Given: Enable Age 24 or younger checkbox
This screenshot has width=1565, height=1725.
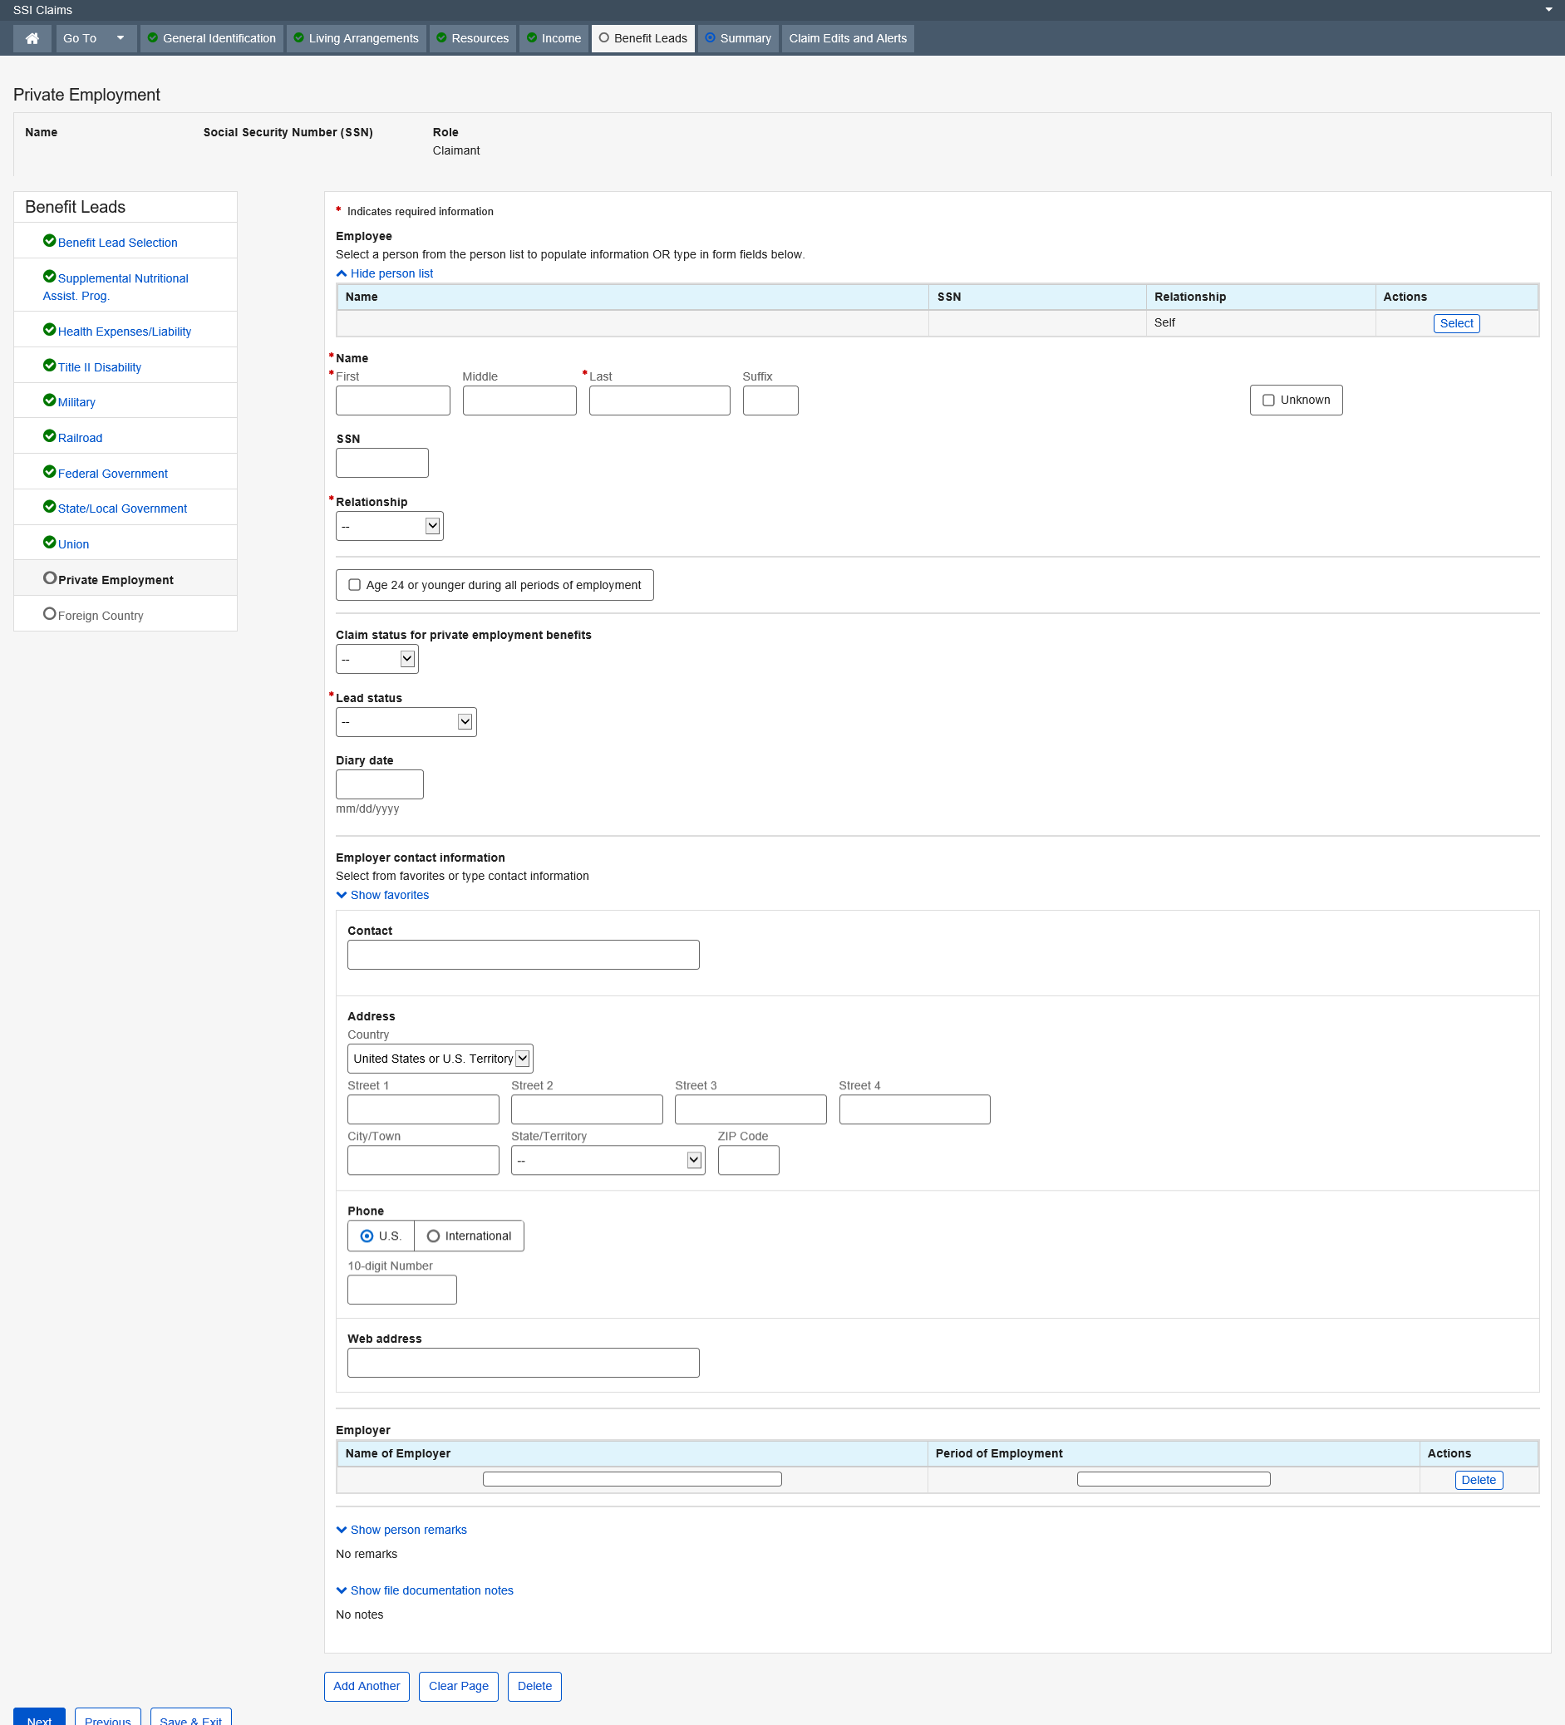Looking at the screenshot, I should pyautogui.click(x=354, y=585).
